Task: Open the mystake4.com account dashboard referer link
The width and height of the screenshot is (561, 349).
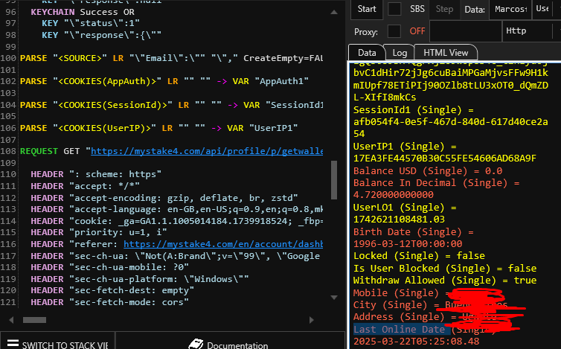Action: point(223,244)
